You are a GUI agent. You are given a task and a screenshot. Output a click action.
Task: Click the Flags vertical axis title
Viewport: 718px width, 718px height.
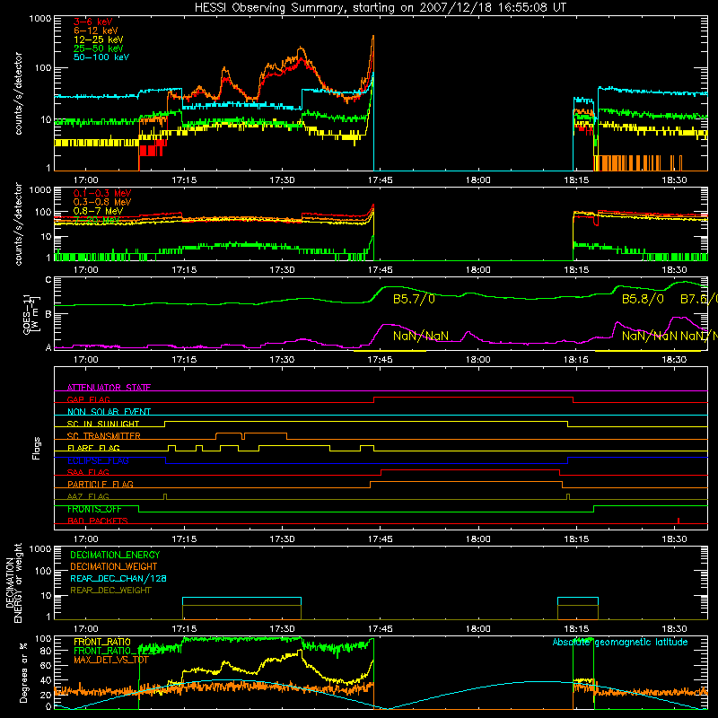click(x=36, y=448)
